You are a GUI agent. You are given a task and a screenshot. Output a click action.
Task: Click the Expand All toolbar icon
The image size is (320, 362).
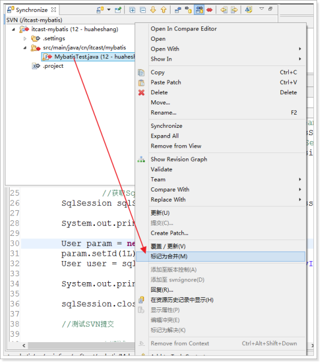(x=132, y=10)
